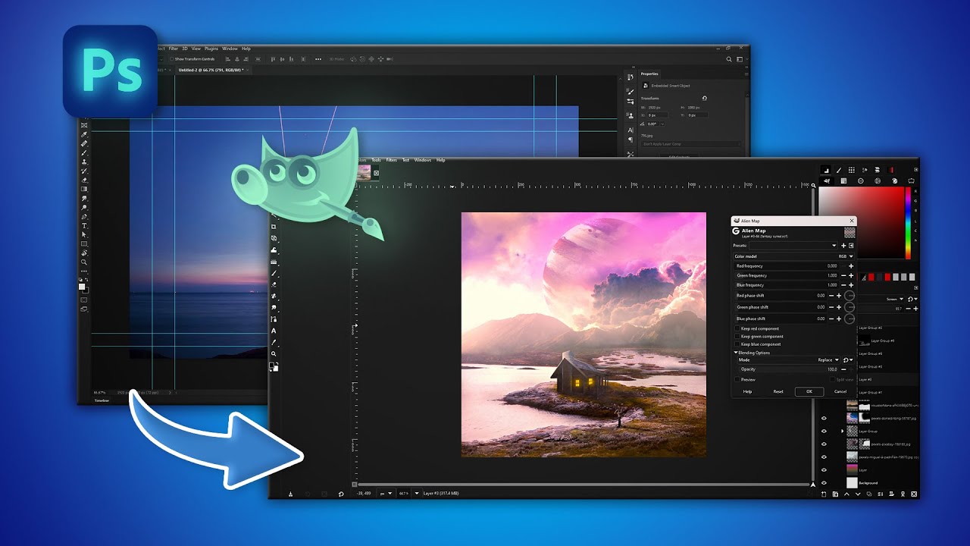Click OK in Alien Map dialog
The height and width of the screenshot is (546, 970).
tap(809, 391)
